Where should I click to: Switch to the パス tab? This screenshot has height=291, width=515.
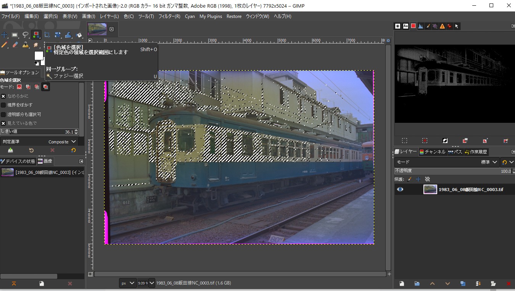455,152
